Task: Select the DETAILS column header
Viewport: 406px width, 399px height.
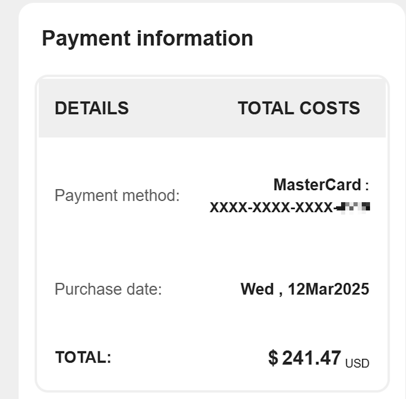Action: tap(92, 108)
